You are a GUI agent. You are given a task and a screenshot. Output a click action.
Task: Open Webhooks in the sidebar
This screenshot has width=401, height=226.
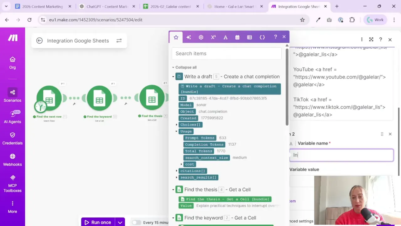tap(13, 160)
